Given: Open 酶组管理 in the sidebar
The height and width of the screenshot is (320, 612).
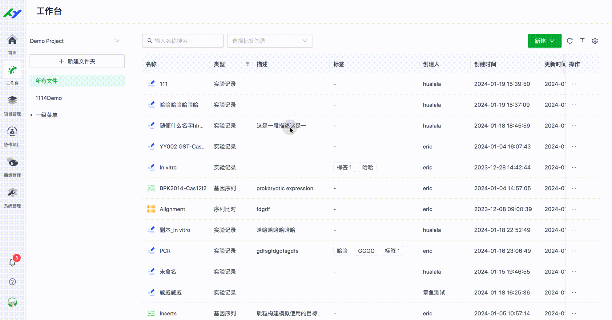Looking at the screenshot, I should click(x=12, y=166).
